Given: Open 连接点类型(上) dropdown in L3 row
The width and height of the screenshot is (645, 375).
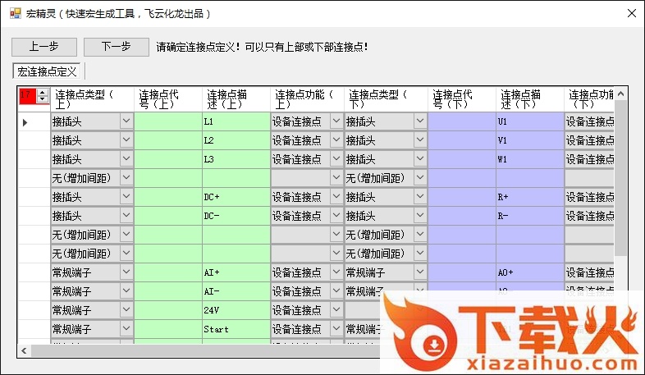Looking at the screenshot, I should point(126,159).
